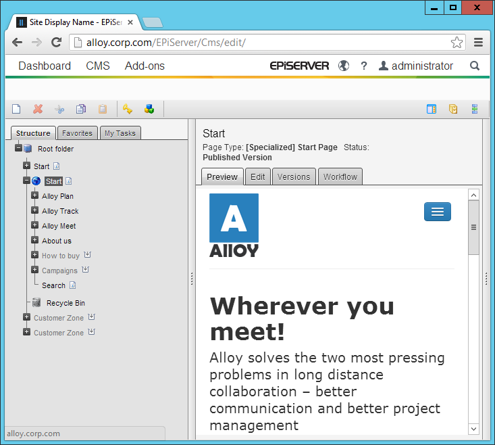Click the green tree structure toolbar icon
The width and height of the screenshot is (495, 445).
point(475,109)
